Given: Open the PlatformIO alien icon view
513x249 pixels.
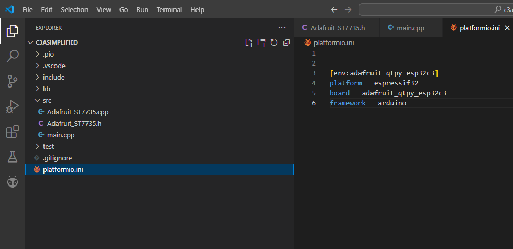Looking at the screenshot, I should pyautogui.click(x=13, y=182).
